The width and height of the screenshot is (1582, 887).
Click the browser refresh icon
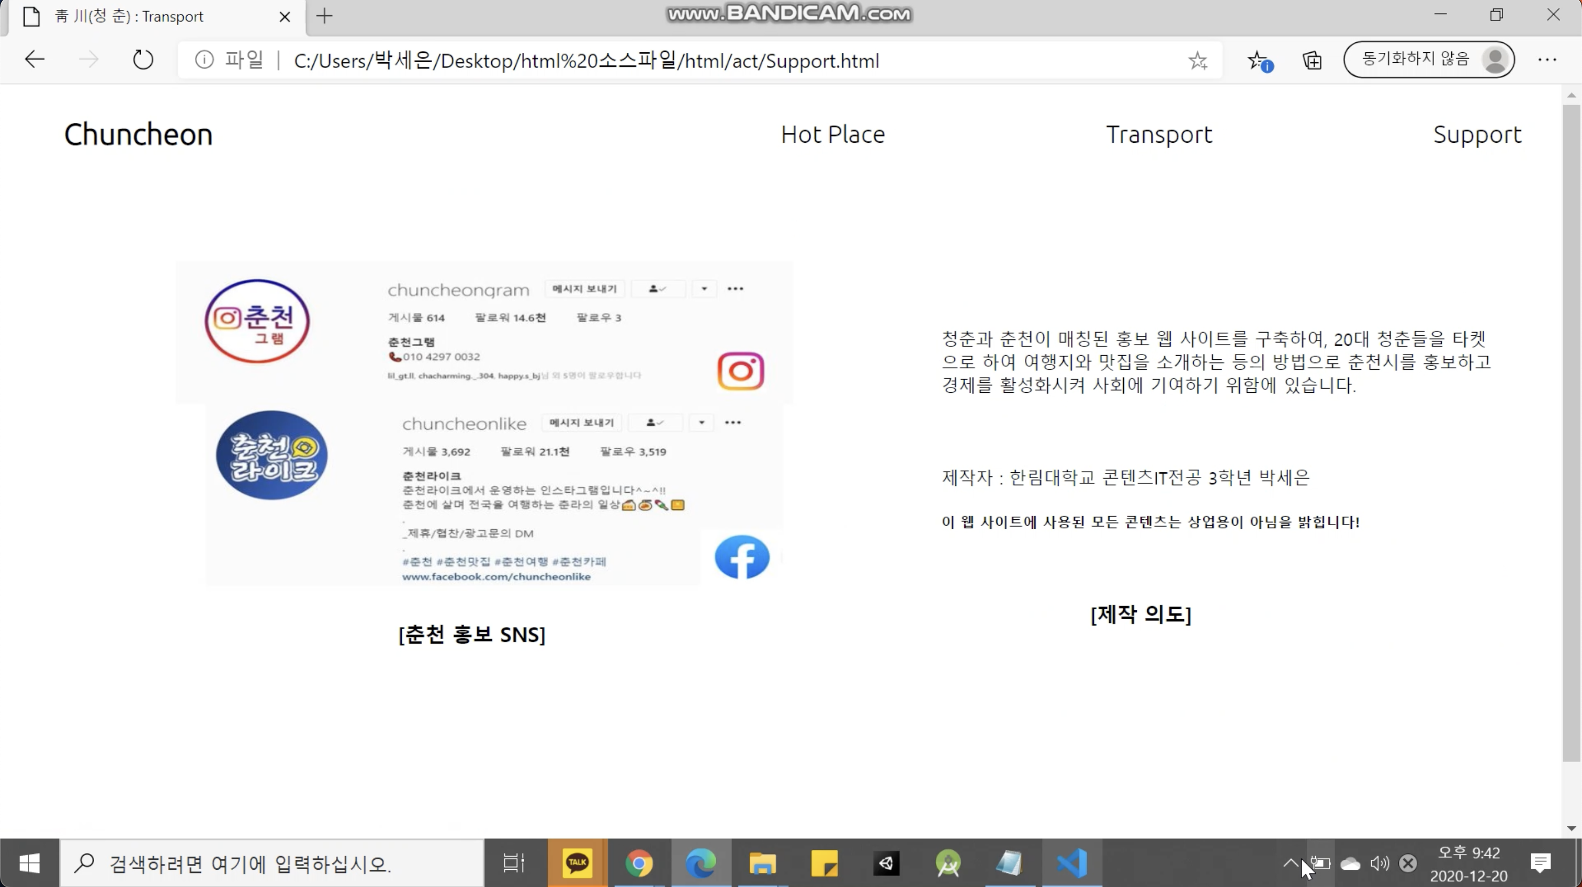(x=142, y=60)
